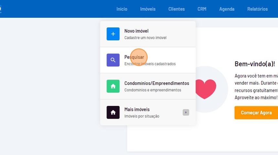The width and height of the screenshot is (278, 155).
Task: Choose the Pesquisar menu entry
Action: [x=134, y=57]
